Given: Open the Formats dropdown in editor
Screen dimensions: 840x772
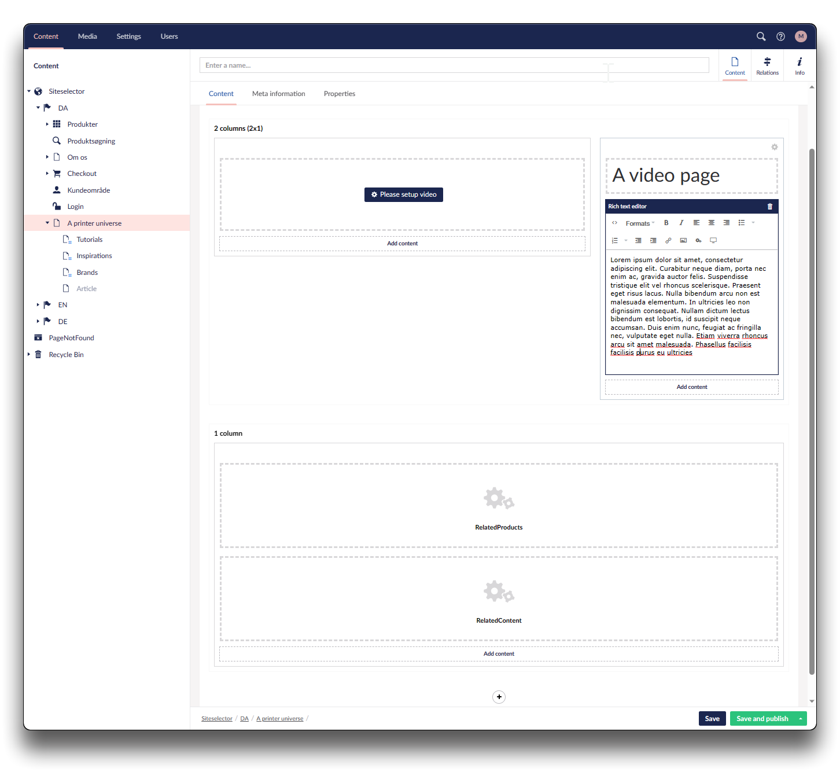Looking at the screenshot, I should tap(640, 223).
